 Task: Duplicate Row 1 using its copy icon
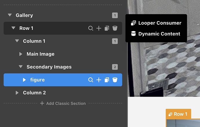pyautogui.click(x=107, y=28)
